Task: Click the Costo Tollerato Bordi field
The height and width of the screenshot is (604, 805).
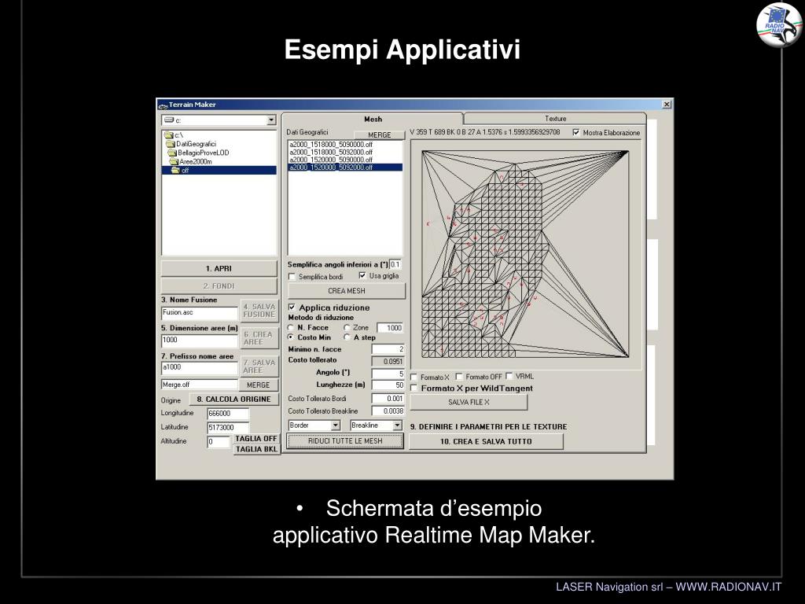Action: (388, 399)
